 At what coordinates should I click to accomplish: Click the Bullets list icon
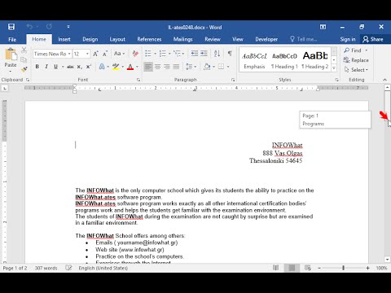(x=148, y=54)
